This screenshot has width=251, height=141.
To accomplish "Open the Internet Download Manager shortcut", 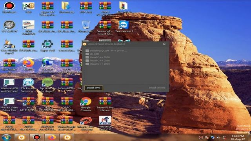I will [x=47, y=66].
